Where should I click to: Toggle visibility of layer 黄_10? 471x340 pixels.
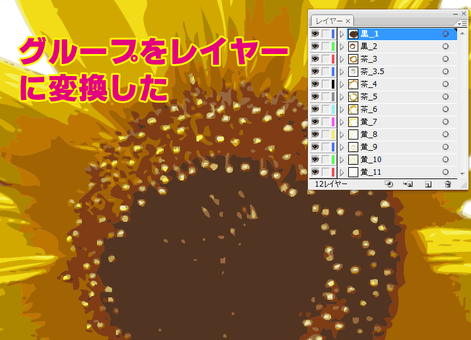(x=315, y=160)
